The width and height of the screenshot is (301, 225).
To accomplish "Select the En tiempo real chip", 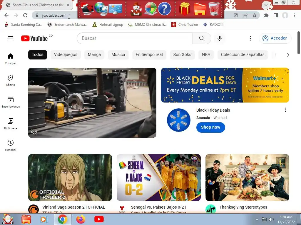I will pos(149,54).
